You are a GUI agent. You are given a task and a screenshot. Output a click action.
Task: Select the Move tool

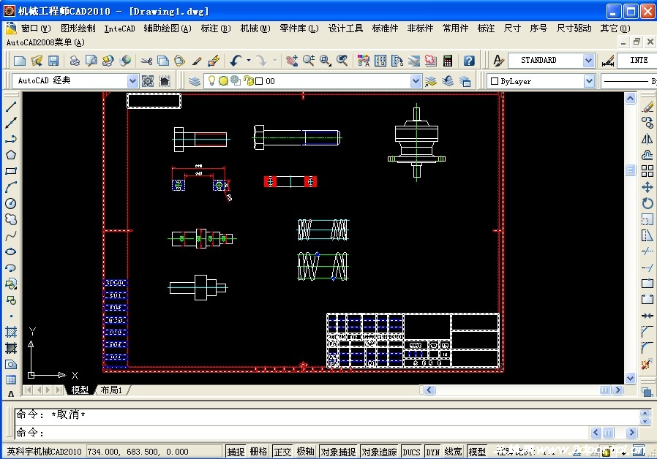[647, 187]
